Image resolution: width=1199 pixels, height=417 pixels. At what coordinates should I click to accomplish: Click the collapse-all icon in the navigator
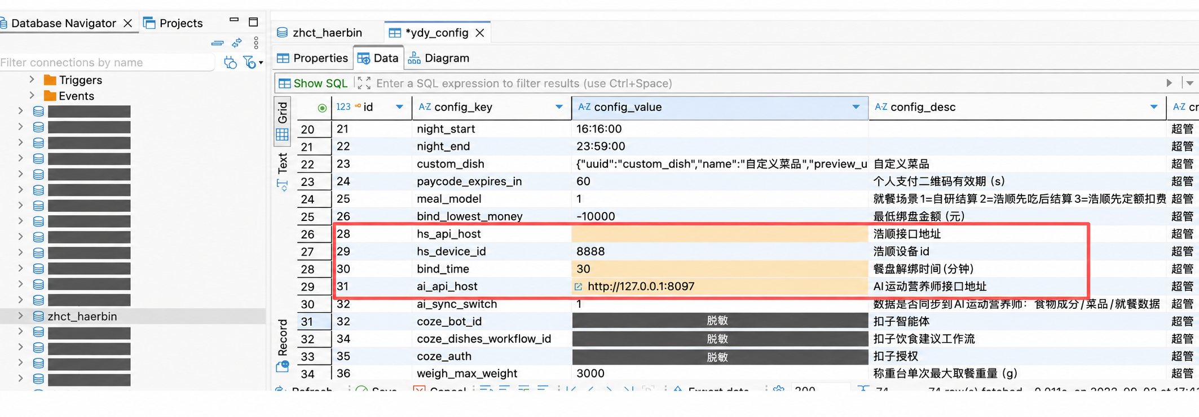[x=217, y=43]
